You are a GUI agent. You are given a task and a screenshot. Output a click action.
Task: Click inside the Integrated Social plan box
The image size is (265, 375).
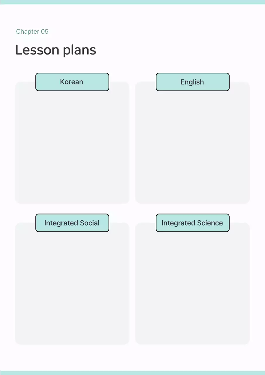[x=72, y=287]
